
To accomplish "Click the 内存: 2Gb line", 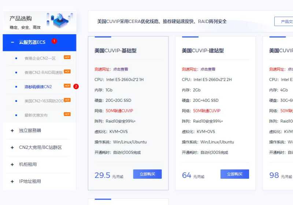I will click(x=191, y=90).
